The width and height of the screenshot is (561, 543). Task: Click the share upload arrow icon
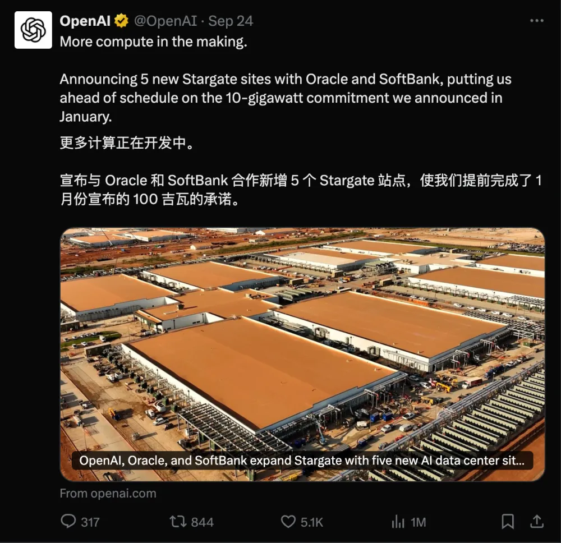(x=537, y=522)
